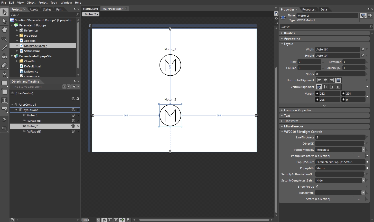Click PopupParameters collection ellipsis button
374x222 pixels.
tap(359, 156)
